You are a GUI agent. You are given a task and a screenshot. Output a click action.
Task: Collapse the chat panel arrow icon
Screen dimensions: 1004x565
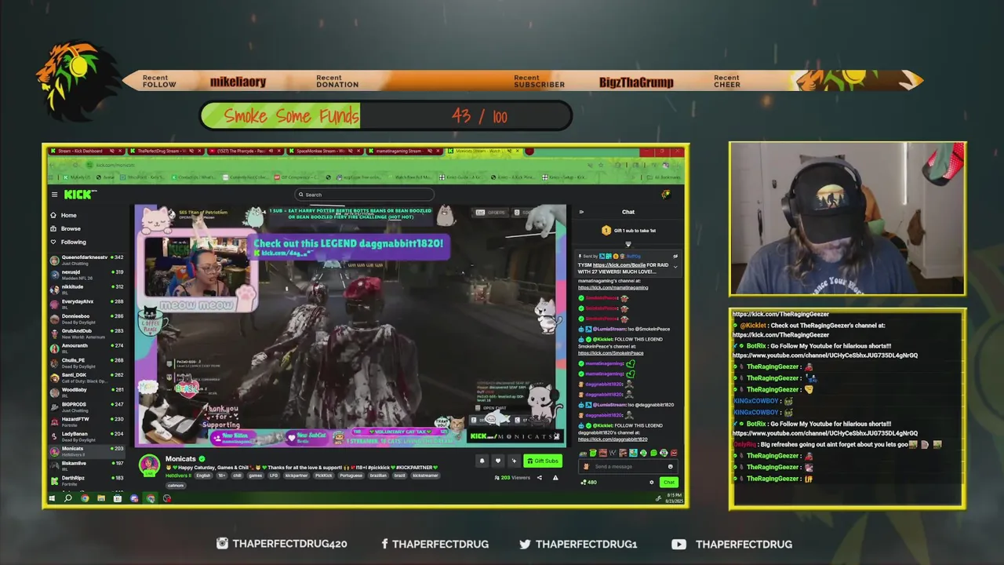(581, 212)
